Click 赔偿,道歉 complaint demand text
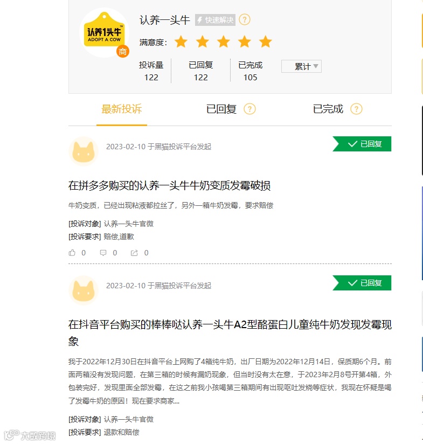Image resolution: width=423 pixels, height=444 pixels. [119, 237]
